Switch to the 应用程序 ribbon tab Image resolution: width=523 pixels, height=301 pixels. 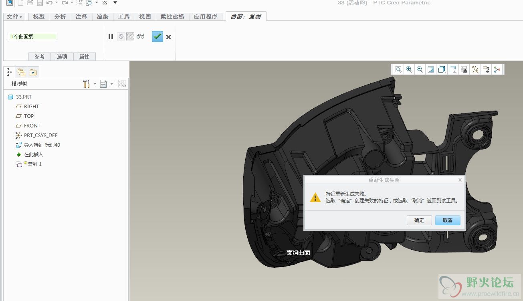coord(205,16)
